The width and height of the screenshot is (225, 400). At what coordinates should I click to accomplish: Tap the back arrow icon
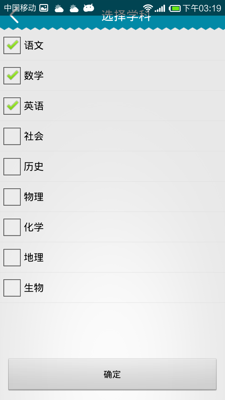[14, 17]
